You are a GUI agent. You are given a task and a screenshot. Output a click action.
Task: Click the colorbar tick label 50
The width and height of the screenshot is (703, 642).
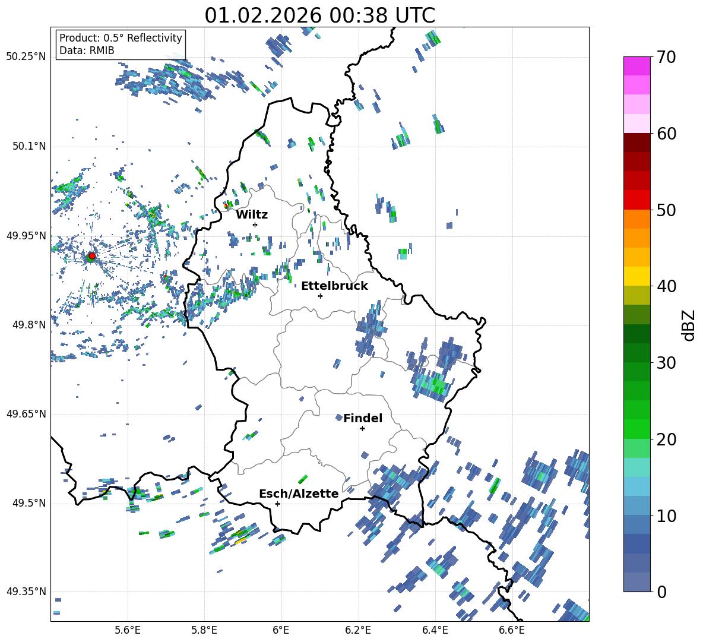666,210
